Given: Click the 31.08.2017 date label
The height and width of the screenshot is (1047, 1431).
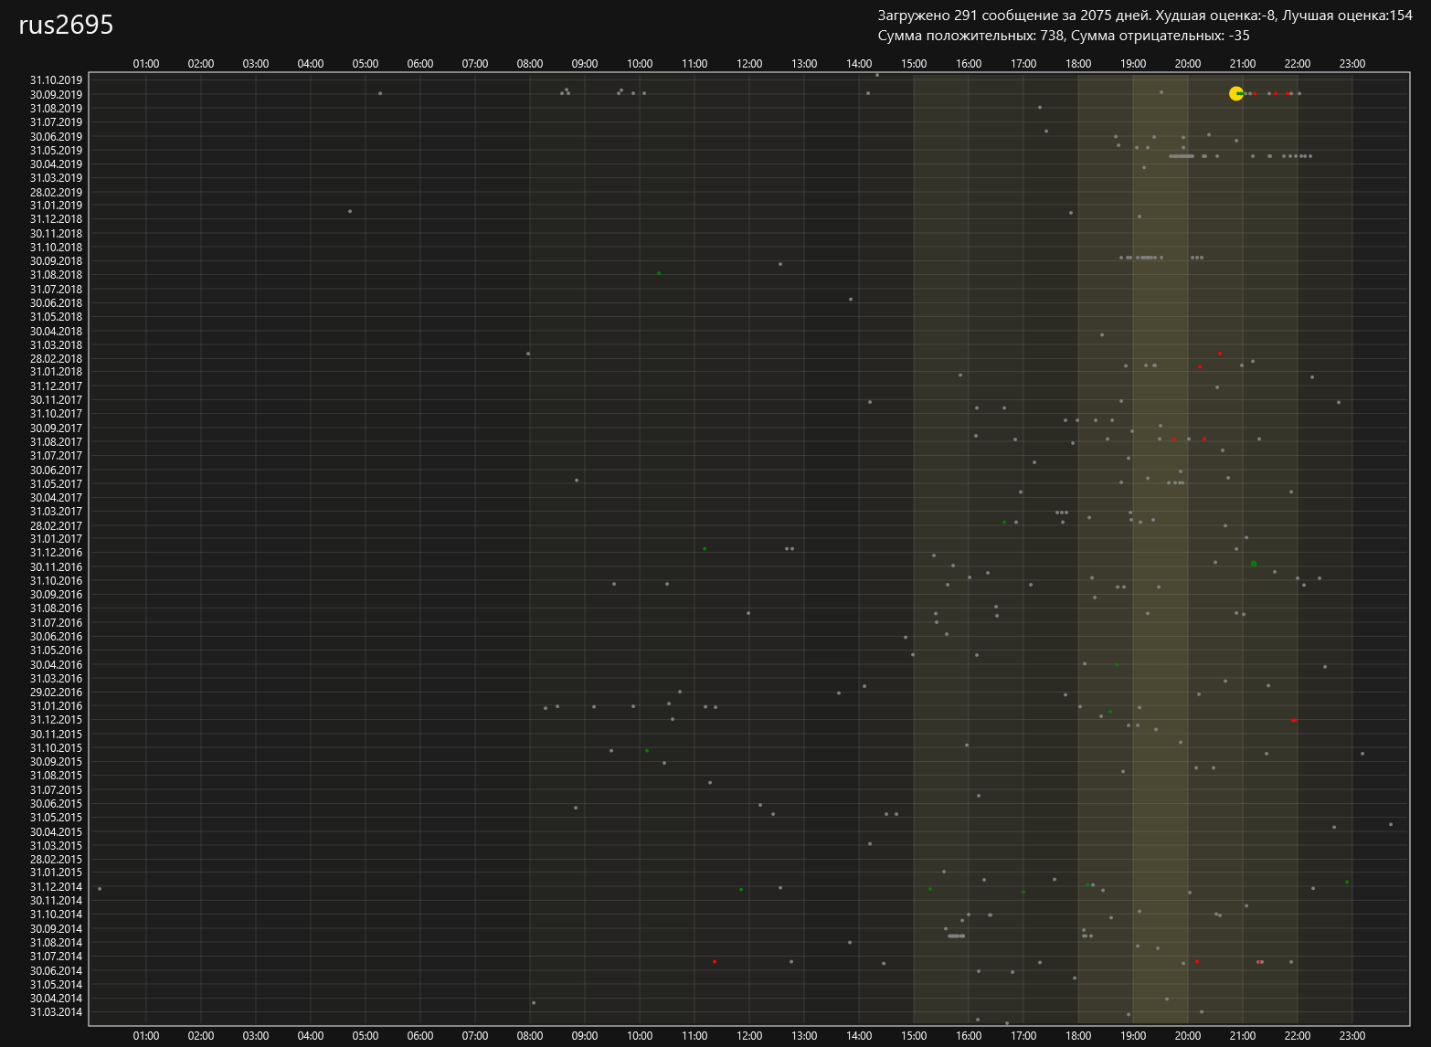Looking at the screenshot, I should click(x=56, y=442).
